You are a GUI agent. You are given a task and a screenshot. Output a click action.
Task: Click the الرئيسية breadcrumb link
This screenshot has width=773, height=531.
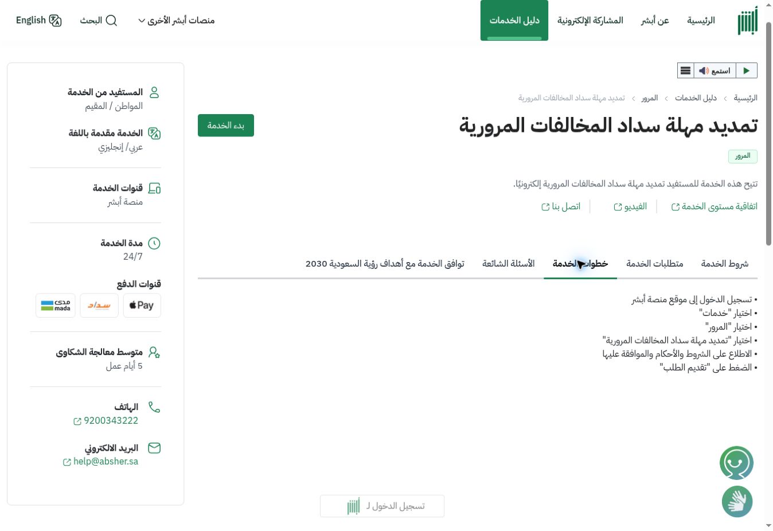click(745, 98)
